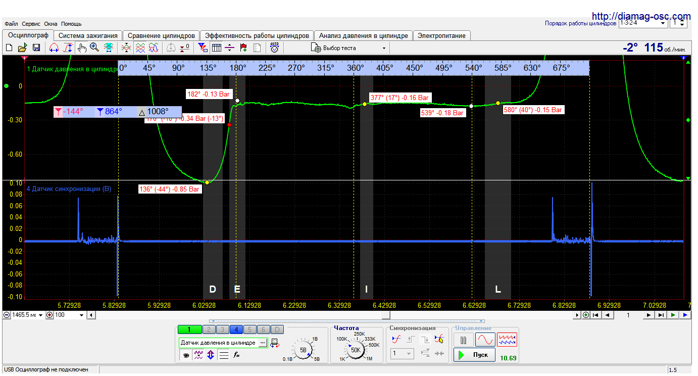Click the green play arrow in navigation bar
This screenshot has width=698, height=376.
(x=673, y=315)
